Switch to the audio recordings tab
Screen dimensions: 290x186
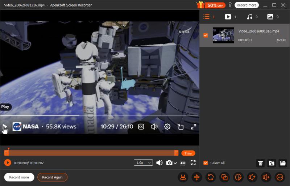click(249, 17)
